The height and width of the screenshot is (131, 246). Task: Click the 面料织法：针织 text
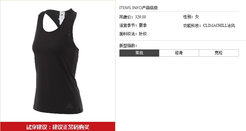pyautogui.click(x=133, y=34)
